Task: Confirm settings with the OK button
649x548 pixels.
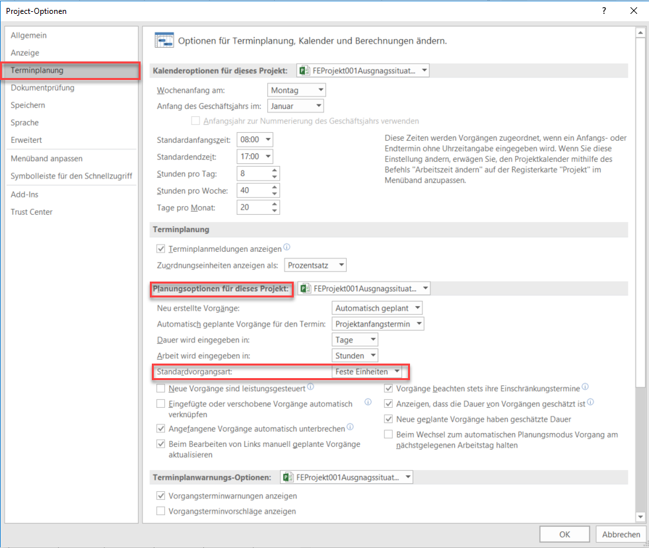Action: [564, 534]
